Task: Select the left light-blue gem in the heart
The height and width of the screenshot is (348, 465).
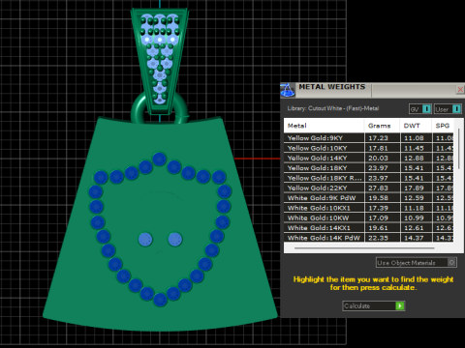Action: (145, 240)
